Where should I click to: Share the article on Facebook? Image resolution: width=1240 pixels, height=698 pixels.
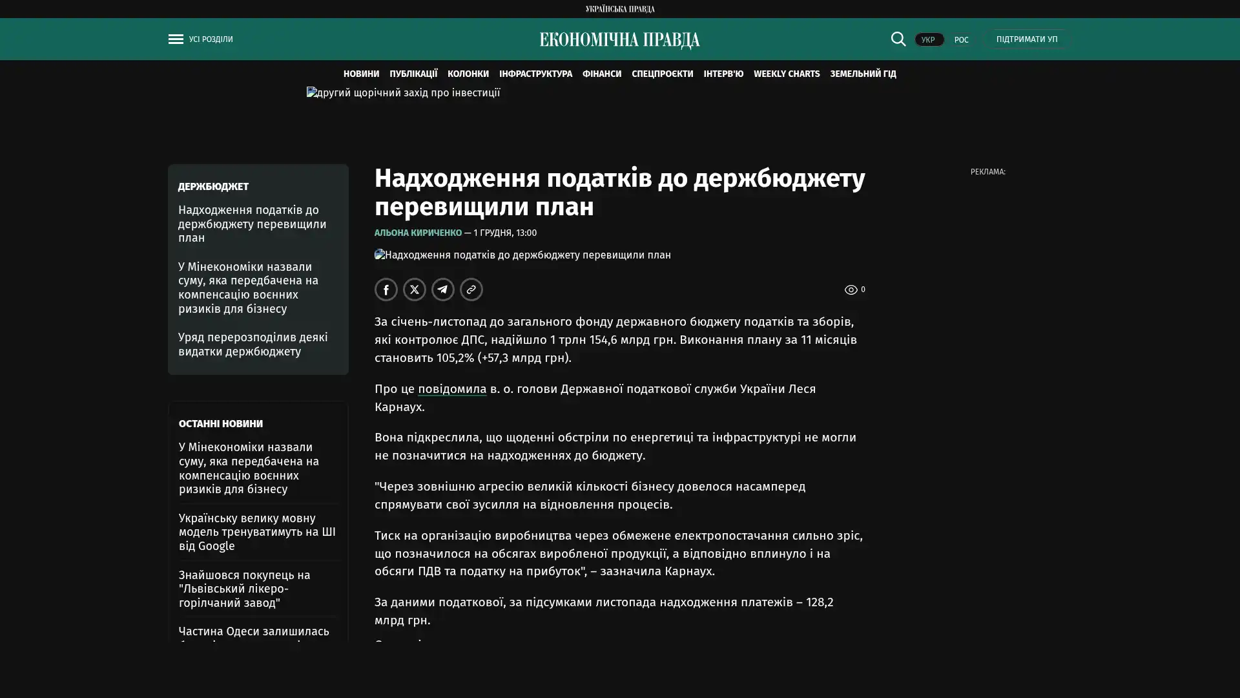pyautogui.click(x=386, y=290)
